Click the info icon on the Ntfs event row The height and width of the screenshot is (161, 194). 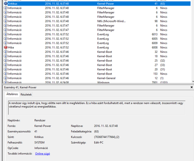6,21
